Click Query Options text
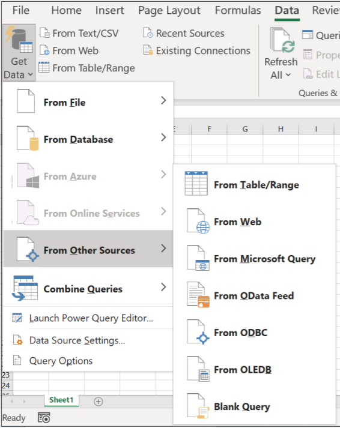 (x=61, y=361)
